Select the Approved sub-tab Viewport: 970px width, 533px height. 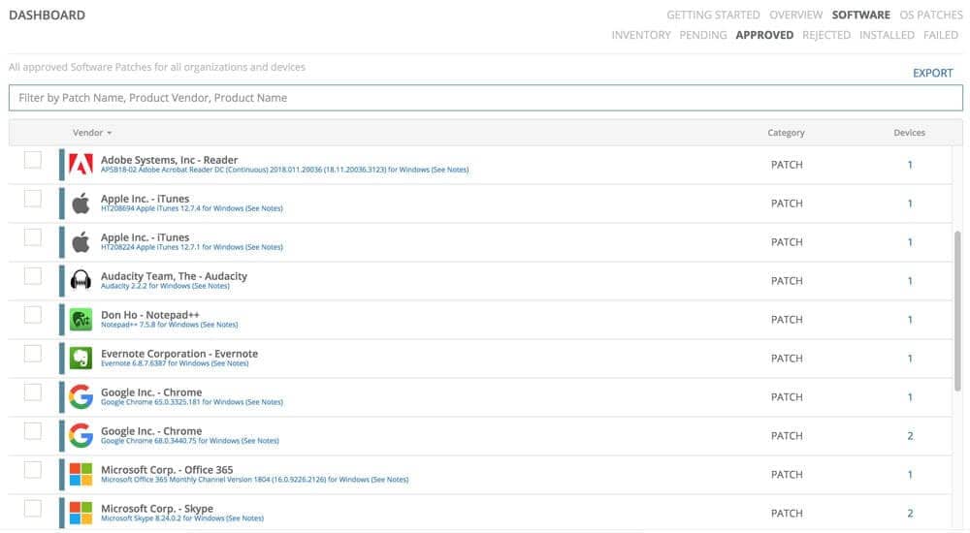[764, 35]
